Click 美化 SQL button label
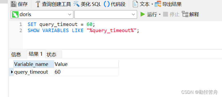The image size is (222, 97). tap(91, 4)
